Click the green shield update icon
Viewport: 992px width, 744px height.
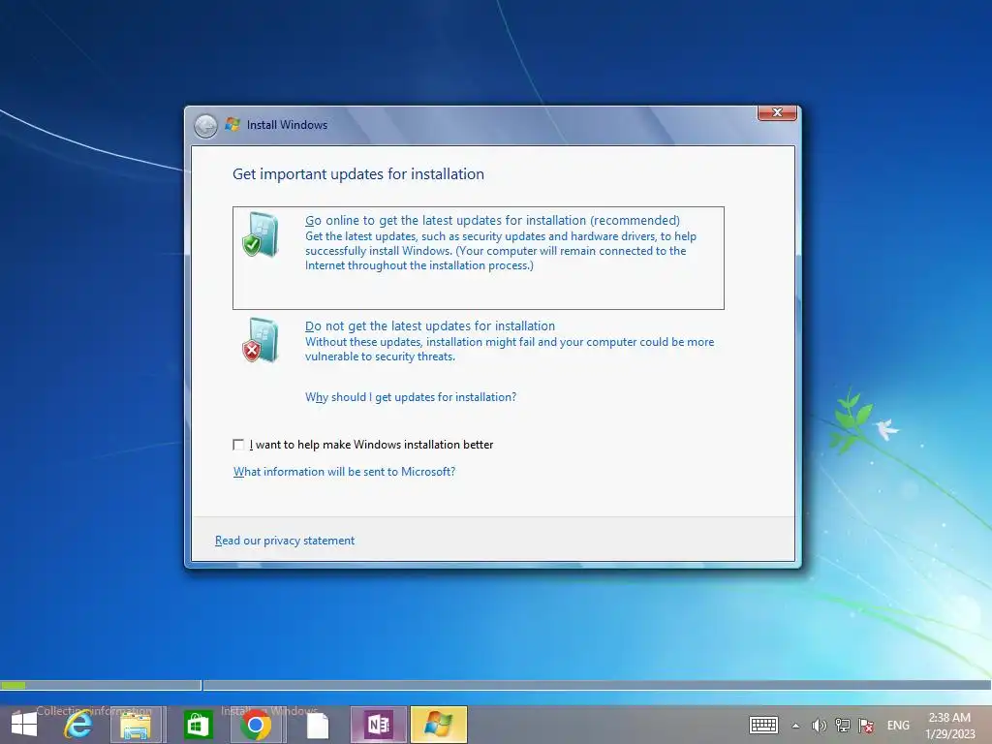tap(261, 234)
